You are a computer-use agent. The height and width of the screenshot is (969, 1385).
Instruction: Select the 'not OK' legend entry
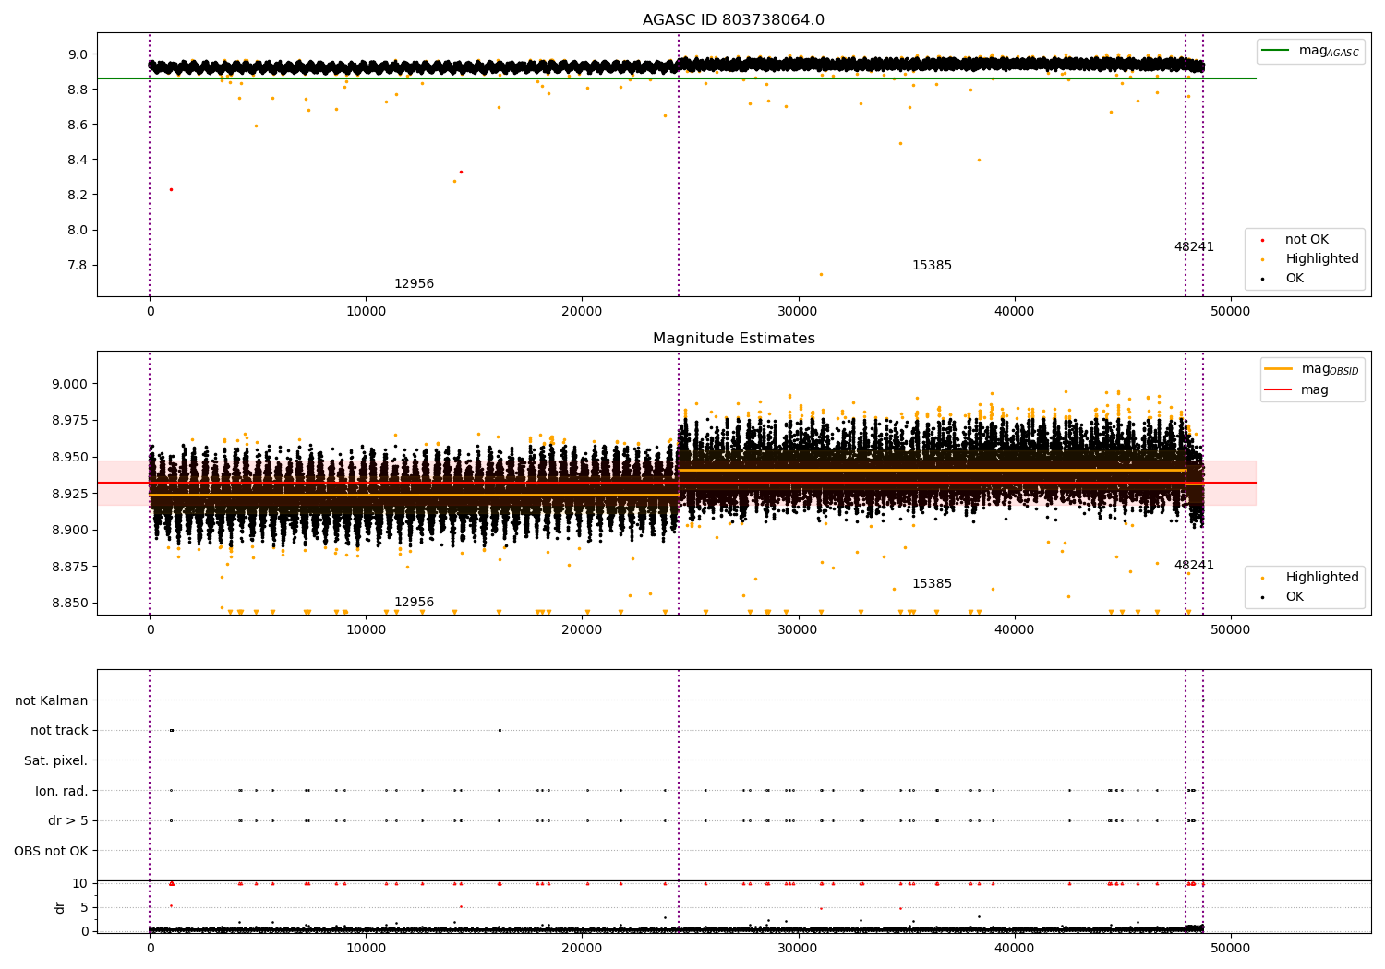[1307, 240]
